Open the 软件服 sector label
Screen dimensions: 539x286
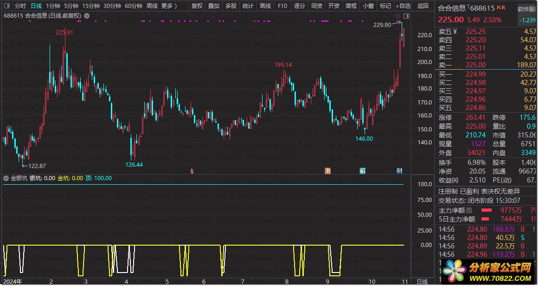526,9
